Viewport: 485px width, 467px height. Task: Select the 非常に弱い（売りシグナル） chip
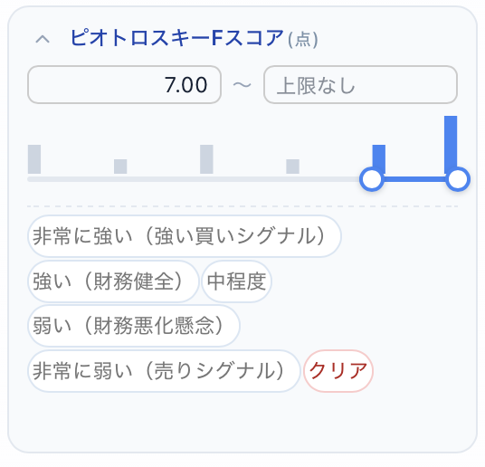pos(164,371)
